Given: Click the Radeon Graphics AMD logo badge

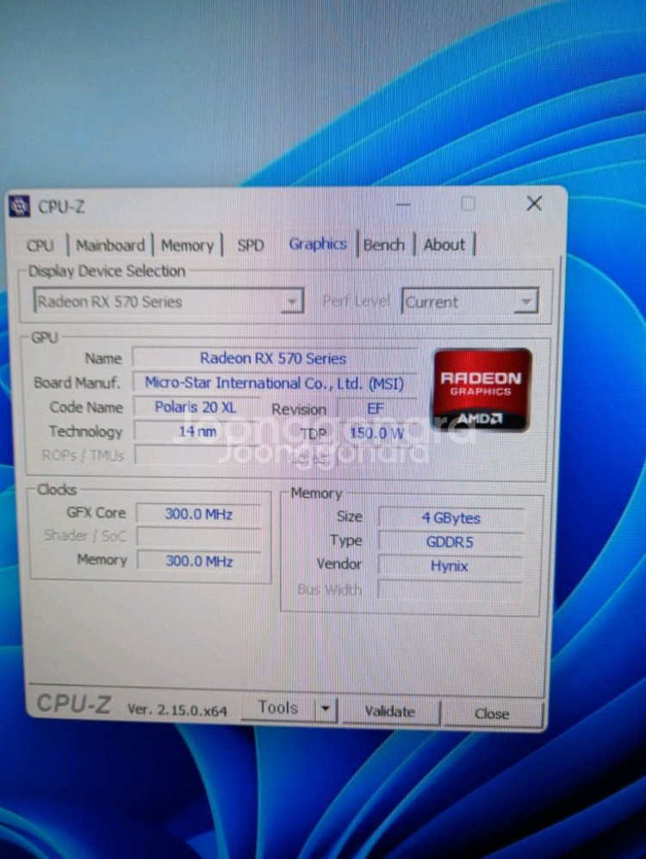Looking at the screenshot, I should point(481,390).
